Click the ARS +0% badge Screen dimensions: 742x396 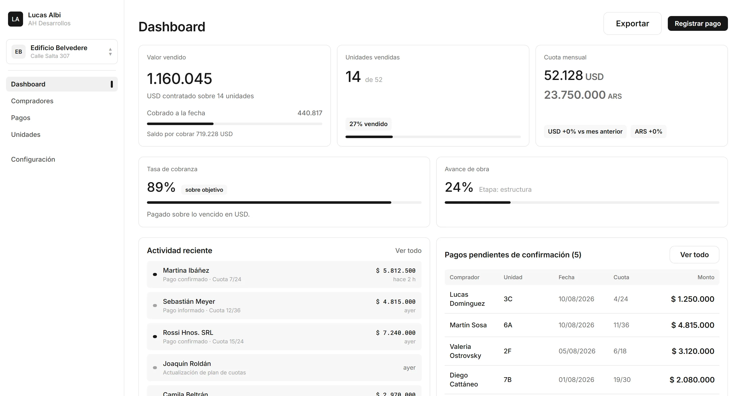[648, 131]
